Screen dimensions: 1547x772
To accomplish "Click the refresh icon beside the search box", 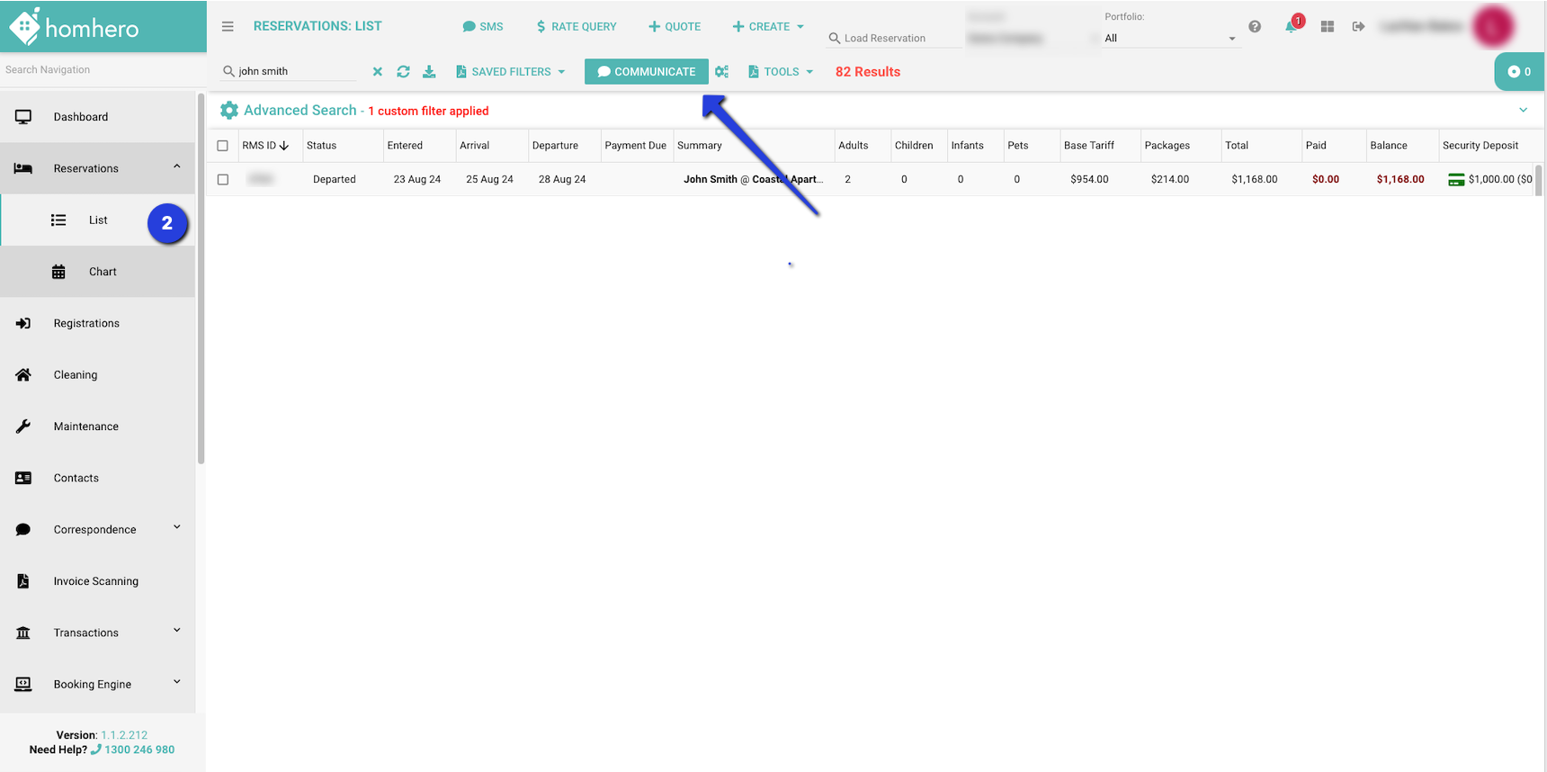I will (403, 72).
